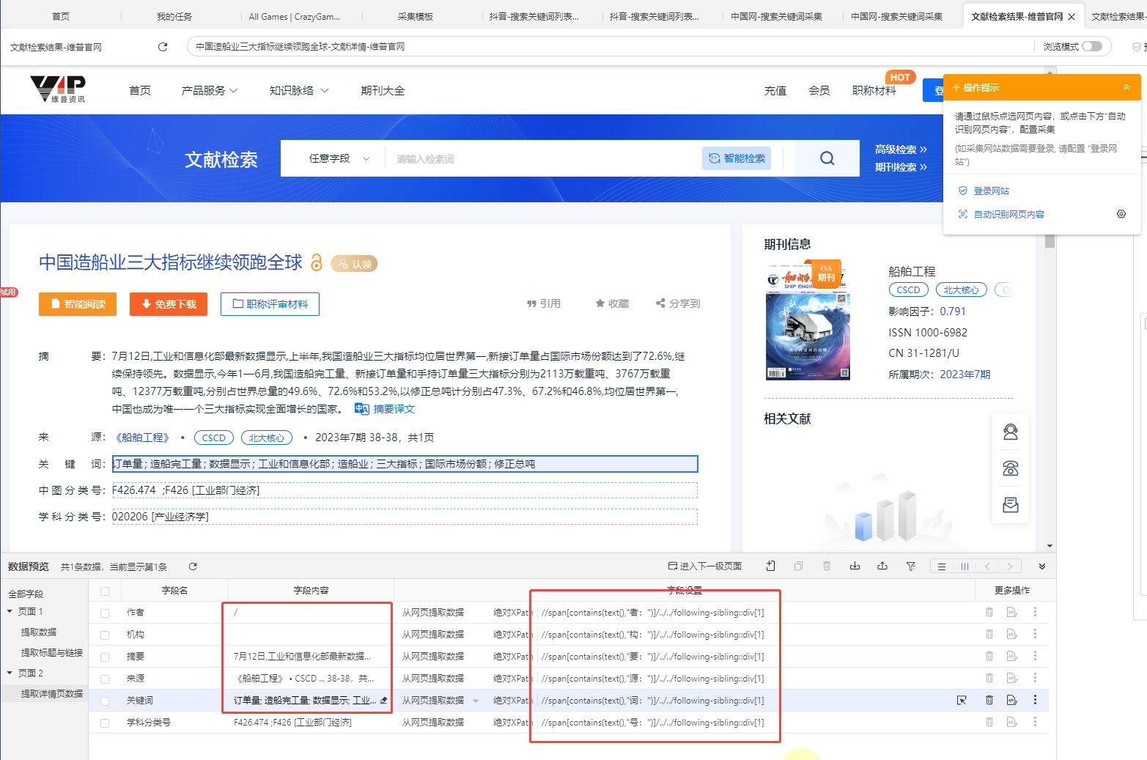The height and width of the screenshot is (760, 1147).
Task: Edit XPath code for 摘要 row
Action: coord(1012,656)
